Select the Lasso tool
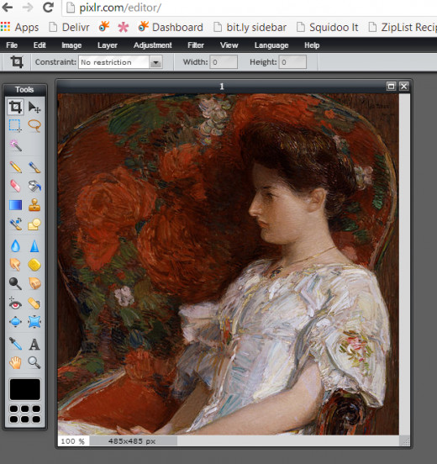This screenshot has width=437, height=464. (x=34, y=125)
